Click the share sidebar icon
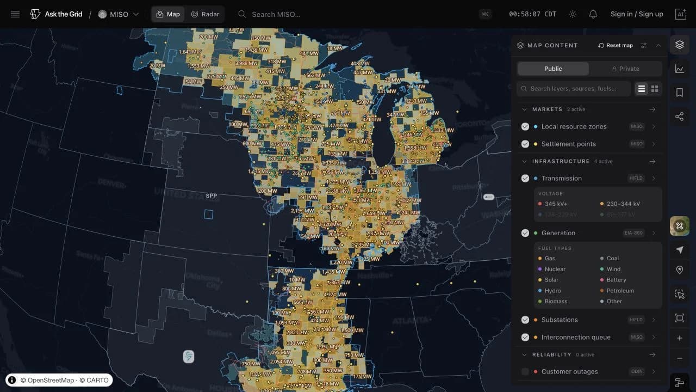 pyautogui.click(x=680, y=117)
